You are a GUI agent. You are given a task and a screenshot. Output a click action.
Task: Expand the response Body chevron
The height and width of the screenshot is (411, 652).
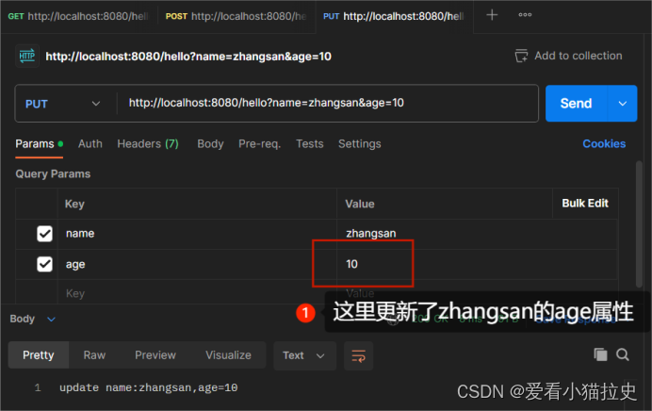coord(51,319)
